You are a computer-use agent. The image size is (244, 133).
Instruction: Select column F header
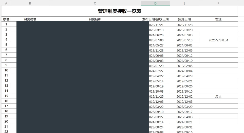click(218, 3)
